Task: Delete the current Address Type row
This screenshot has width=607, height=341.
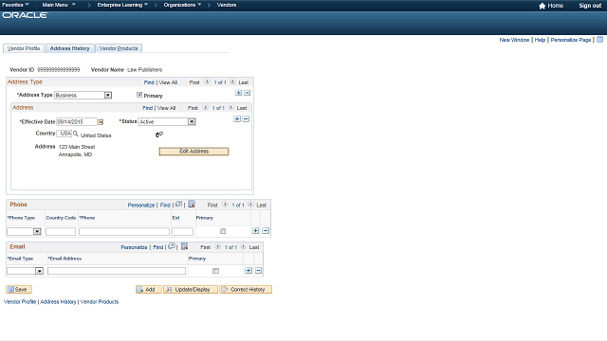Action: click(x=248, y=93)
